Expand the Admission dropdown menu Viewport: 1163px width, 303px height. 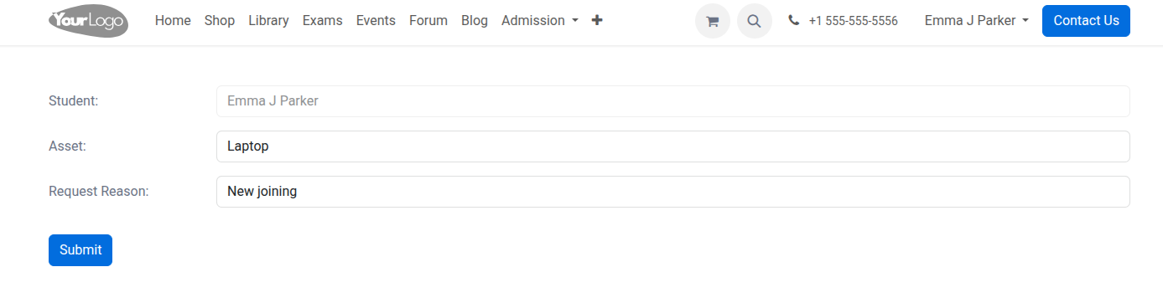click(540, 20)
